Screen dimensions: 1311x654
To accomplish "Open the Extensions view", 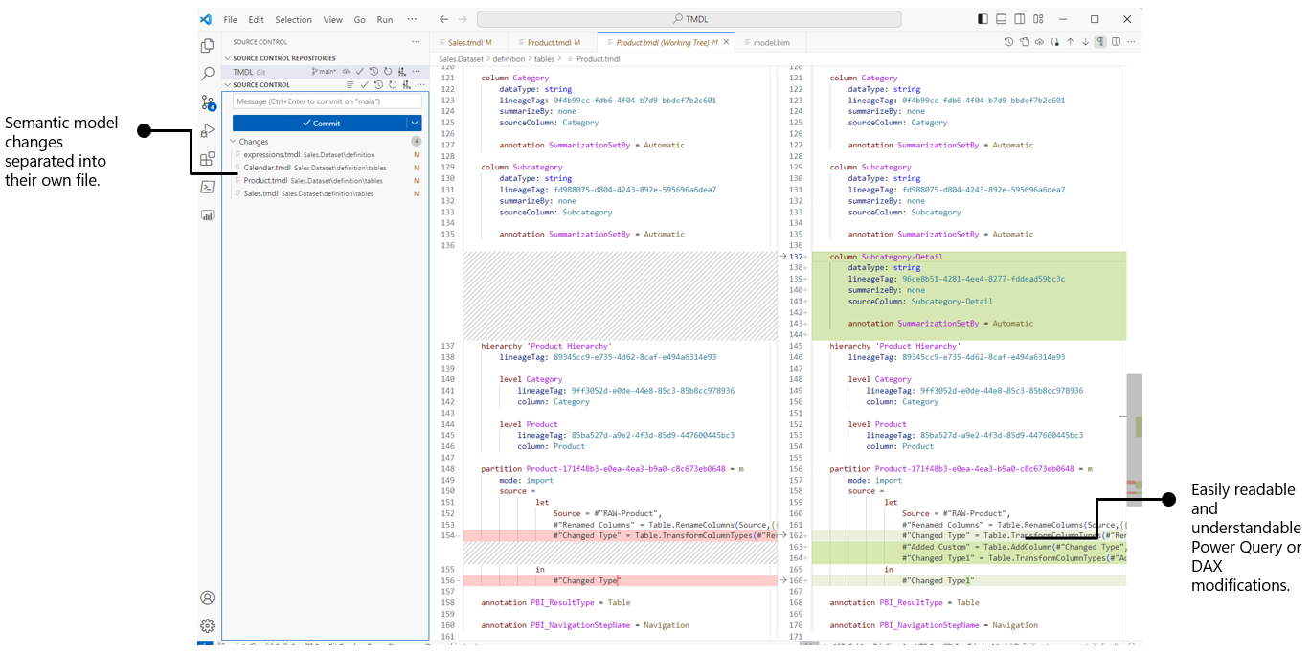I will click(207, 159).
